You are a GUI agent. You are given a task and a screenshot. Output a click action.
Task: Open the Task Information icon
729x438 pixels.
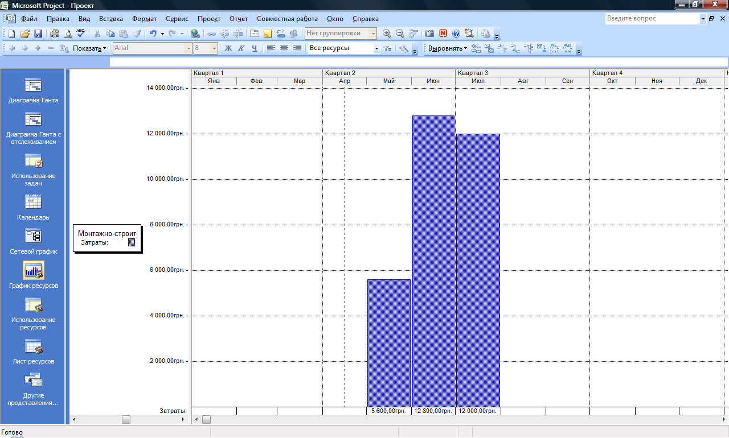pyautogui.click(x=255, y=34)
